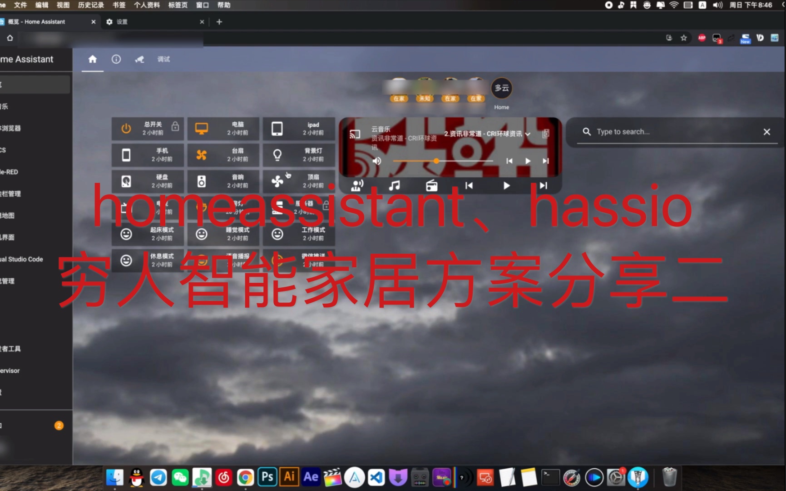The image size is (786, 491).
Task: Activate the 睡觉模式 sleep scene
Action: (223, 234)
